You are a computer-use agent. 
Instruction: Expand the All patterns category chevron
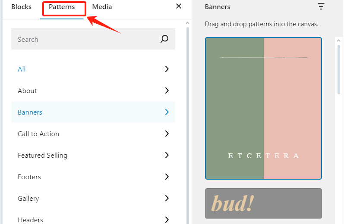pyautogui.click(x=167, y=69)
